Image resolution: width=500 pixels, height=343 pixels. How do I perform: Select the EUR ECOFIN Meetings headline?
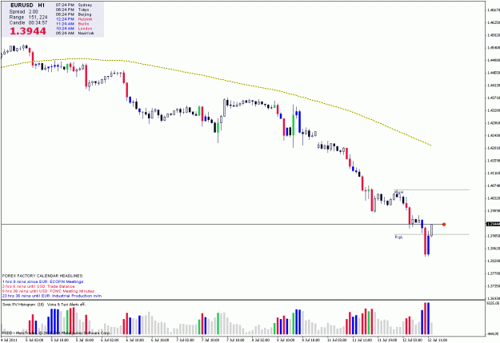pyautogui.click(x=42, y=281)
